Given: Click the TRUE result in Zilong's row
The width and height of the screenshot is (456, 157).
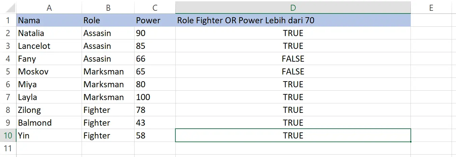Looking at the screenshot, I should [x=293, y=110].
